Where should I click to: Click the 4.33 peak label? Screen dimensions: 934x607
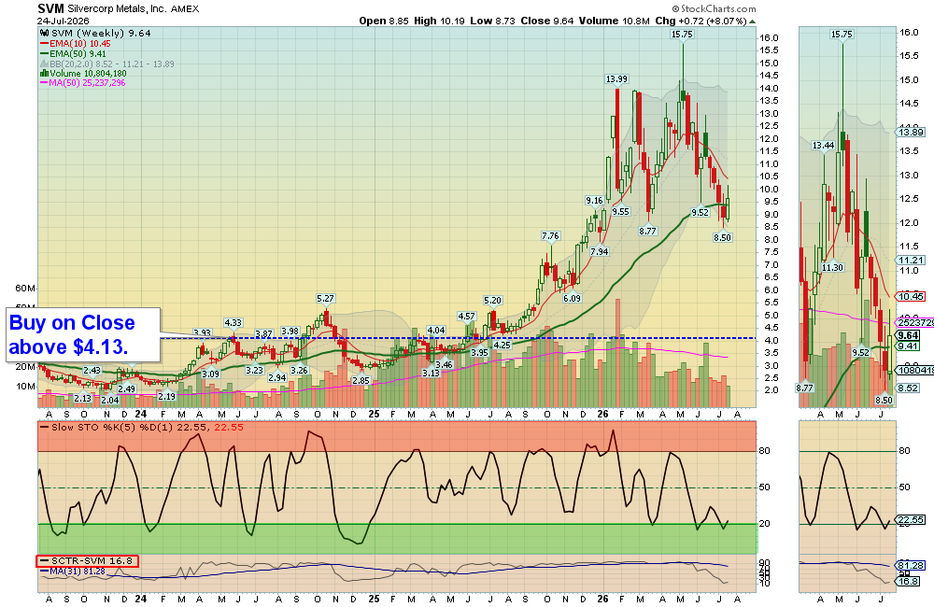233,323
